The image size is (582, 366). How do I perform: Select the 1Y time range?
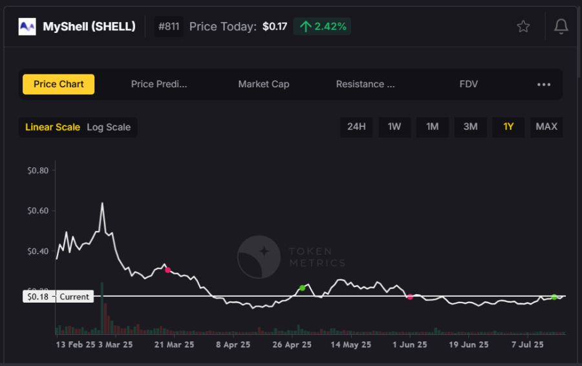click(508, 127)
